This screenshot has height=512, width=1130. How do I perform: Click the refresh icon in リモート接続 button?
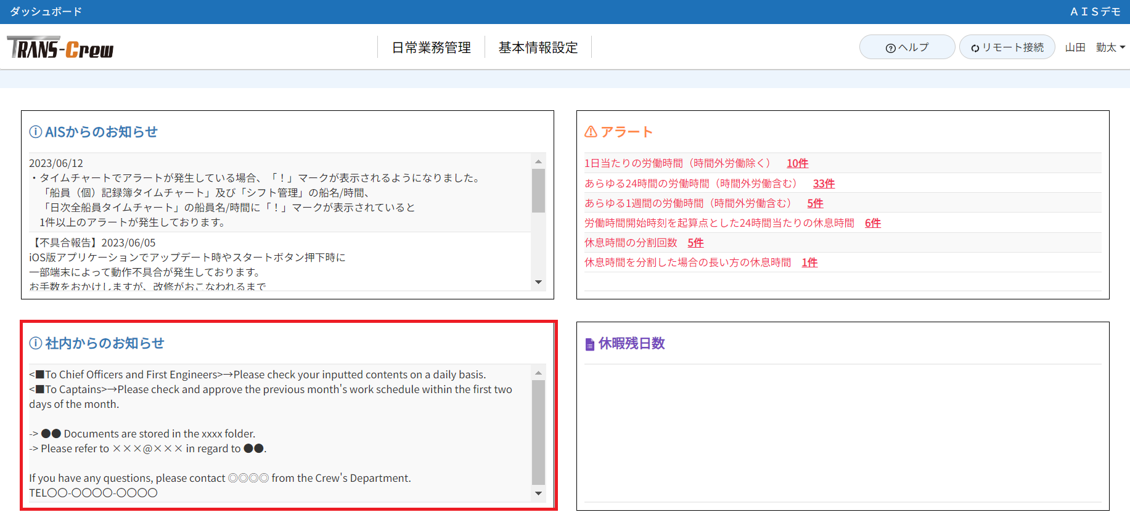point(975,48)
